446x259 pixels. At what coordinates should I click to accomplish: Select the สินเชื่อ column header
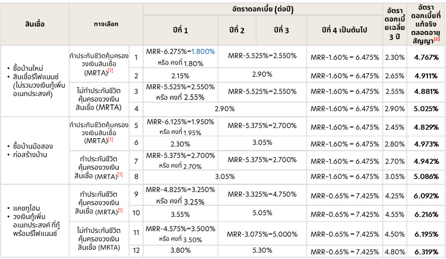(34, 24)
